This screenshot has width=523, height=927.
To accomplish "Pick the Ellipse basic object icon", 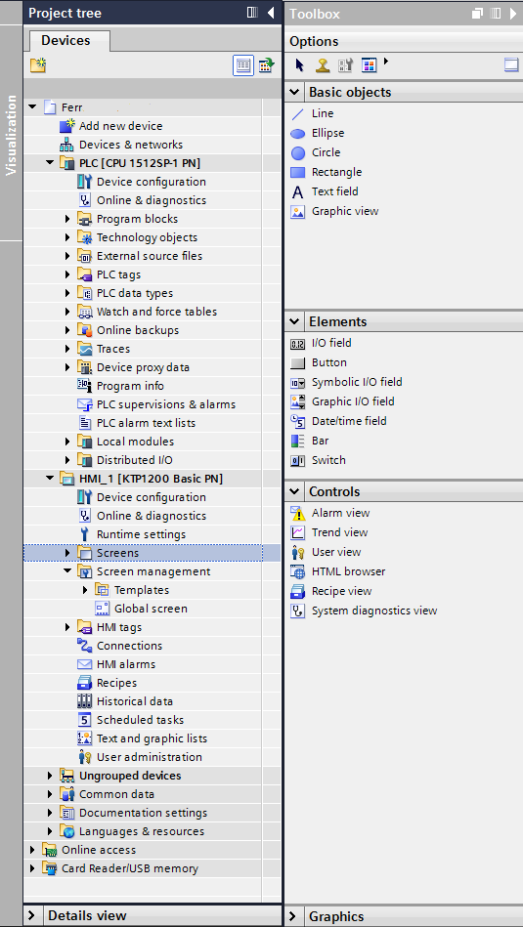I will click(x=297, y=134).
